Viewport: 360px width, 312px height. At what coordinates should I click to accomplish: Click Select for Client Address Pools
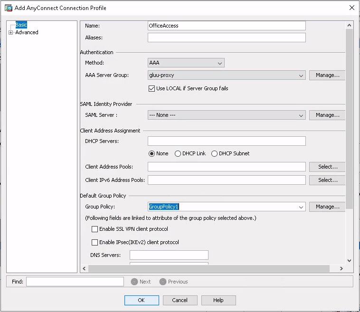tap(327, 167)
